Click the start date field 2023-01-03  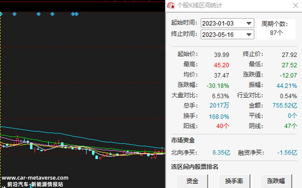click(227, 23)
